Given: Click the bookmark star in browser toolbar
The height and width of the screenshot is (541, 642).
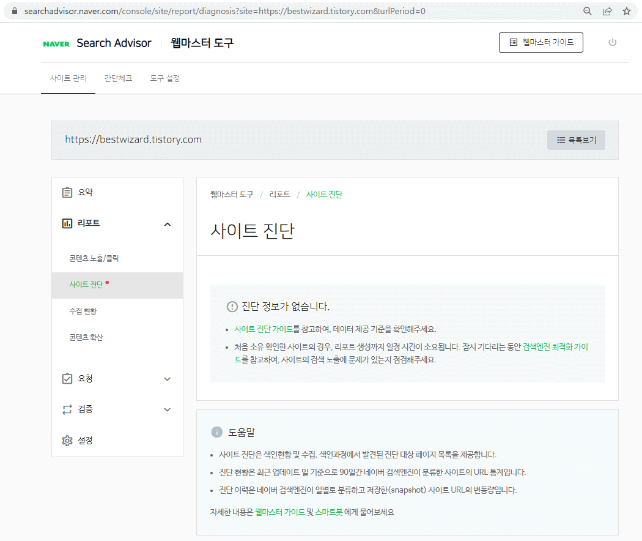Looking at the screenshot, I should [625, 10].
